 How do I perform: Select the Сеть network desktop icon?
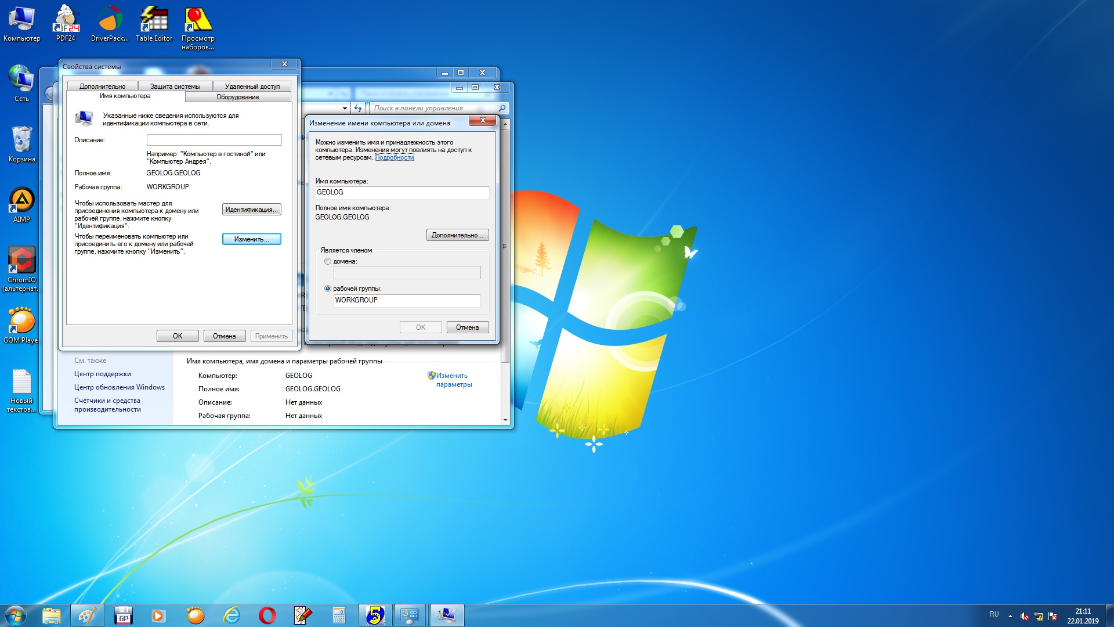[x=21, y=84]
